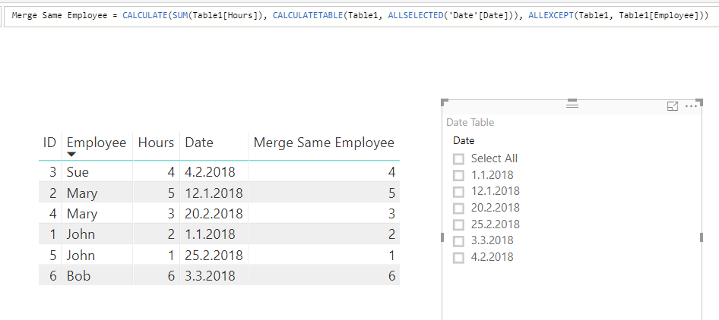Click the Mary cell with ID 4
The width and height of the screenshot is (719, 320).
(x=82, y=214)
